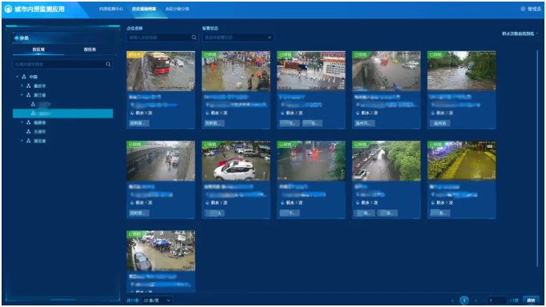Click the search magnifier in 点位名称 field
Viewport: 546px width, 307px height.
(194, 38)
